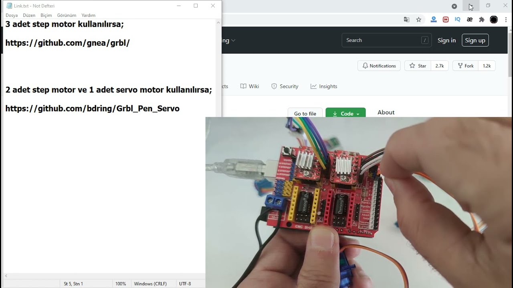This screenshot has height=288, width=513.
Task: Open the Yardım menu in Notepad
Action: (x=88, y=15)
